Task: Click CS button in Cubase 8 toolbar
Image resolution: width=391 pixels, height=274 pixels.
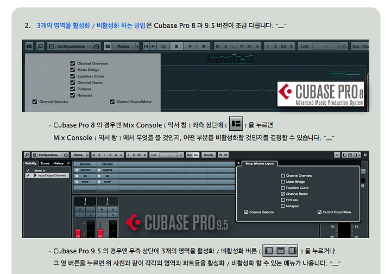Action: pos(283,46)
